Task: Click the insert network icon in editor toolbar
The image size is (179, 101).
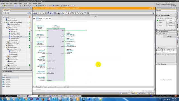Action: pyautogui.click(x=34, y=13)
